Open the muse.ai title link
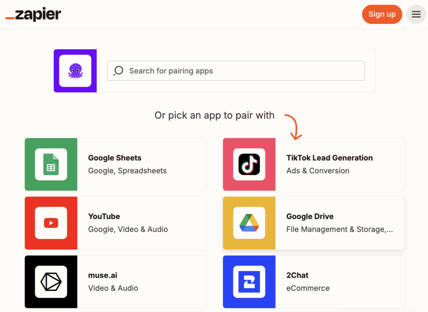Image resolution: width=428 pixels, height=312 pixels. [103, 275]
